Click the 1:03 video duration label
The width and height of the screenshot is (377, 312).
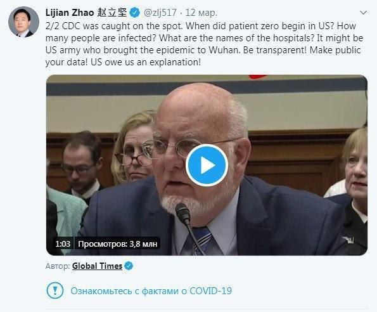pos(63,244)
